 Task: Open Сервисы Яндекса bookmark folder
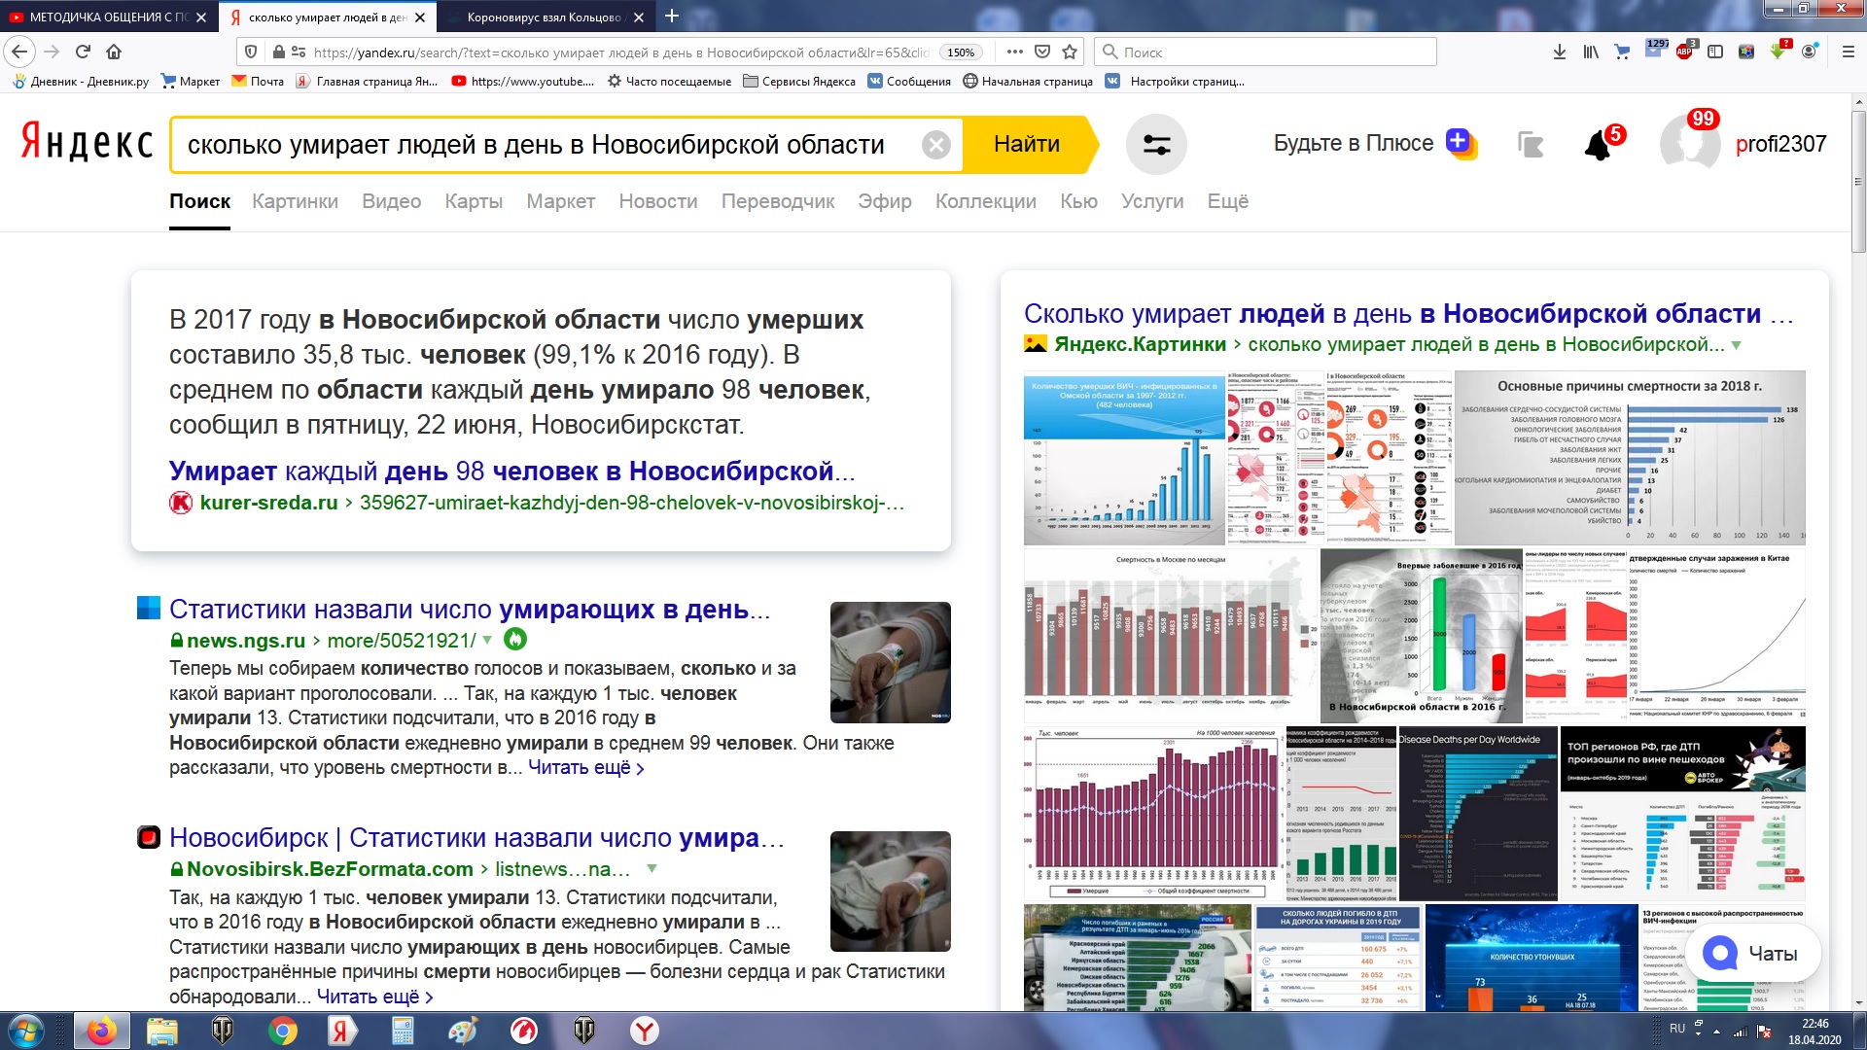(799, 82)
